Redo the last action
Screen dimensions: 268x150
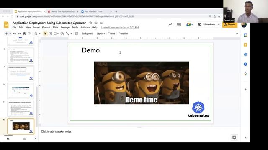pos(20,34)
